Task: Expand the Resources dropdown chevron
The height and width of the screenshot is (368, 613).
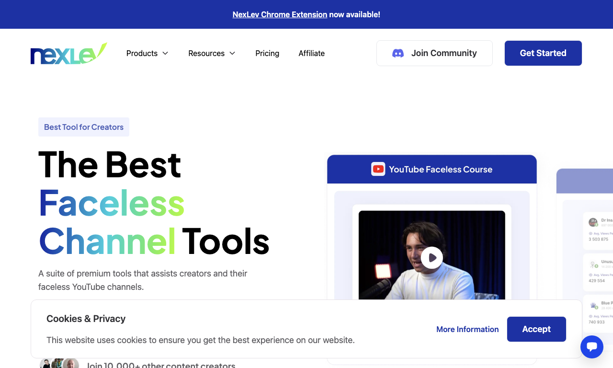Action: [x=232, y=53]
